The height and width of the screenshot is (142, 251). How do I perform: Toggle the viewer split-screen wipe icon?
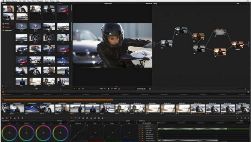(79, 89)
